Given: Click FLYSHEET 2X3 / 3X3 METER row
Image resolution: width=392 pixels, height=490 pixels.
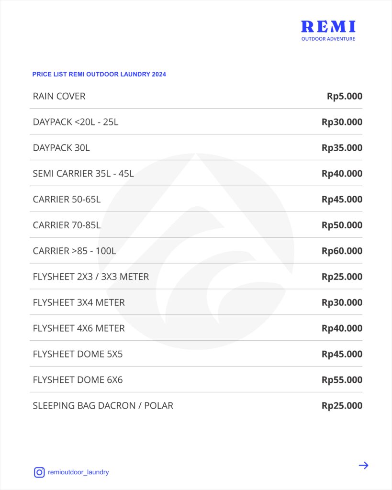Looking at the screenshot, I should click(x=196, y=277).
